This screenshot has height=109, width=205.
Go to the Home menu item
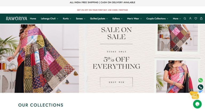pyautogui.click(x=33, y=19)
